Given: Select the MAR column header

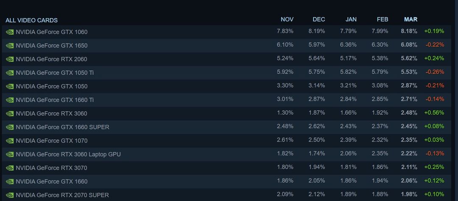Looking at the screenshot, I should (411, 19).
